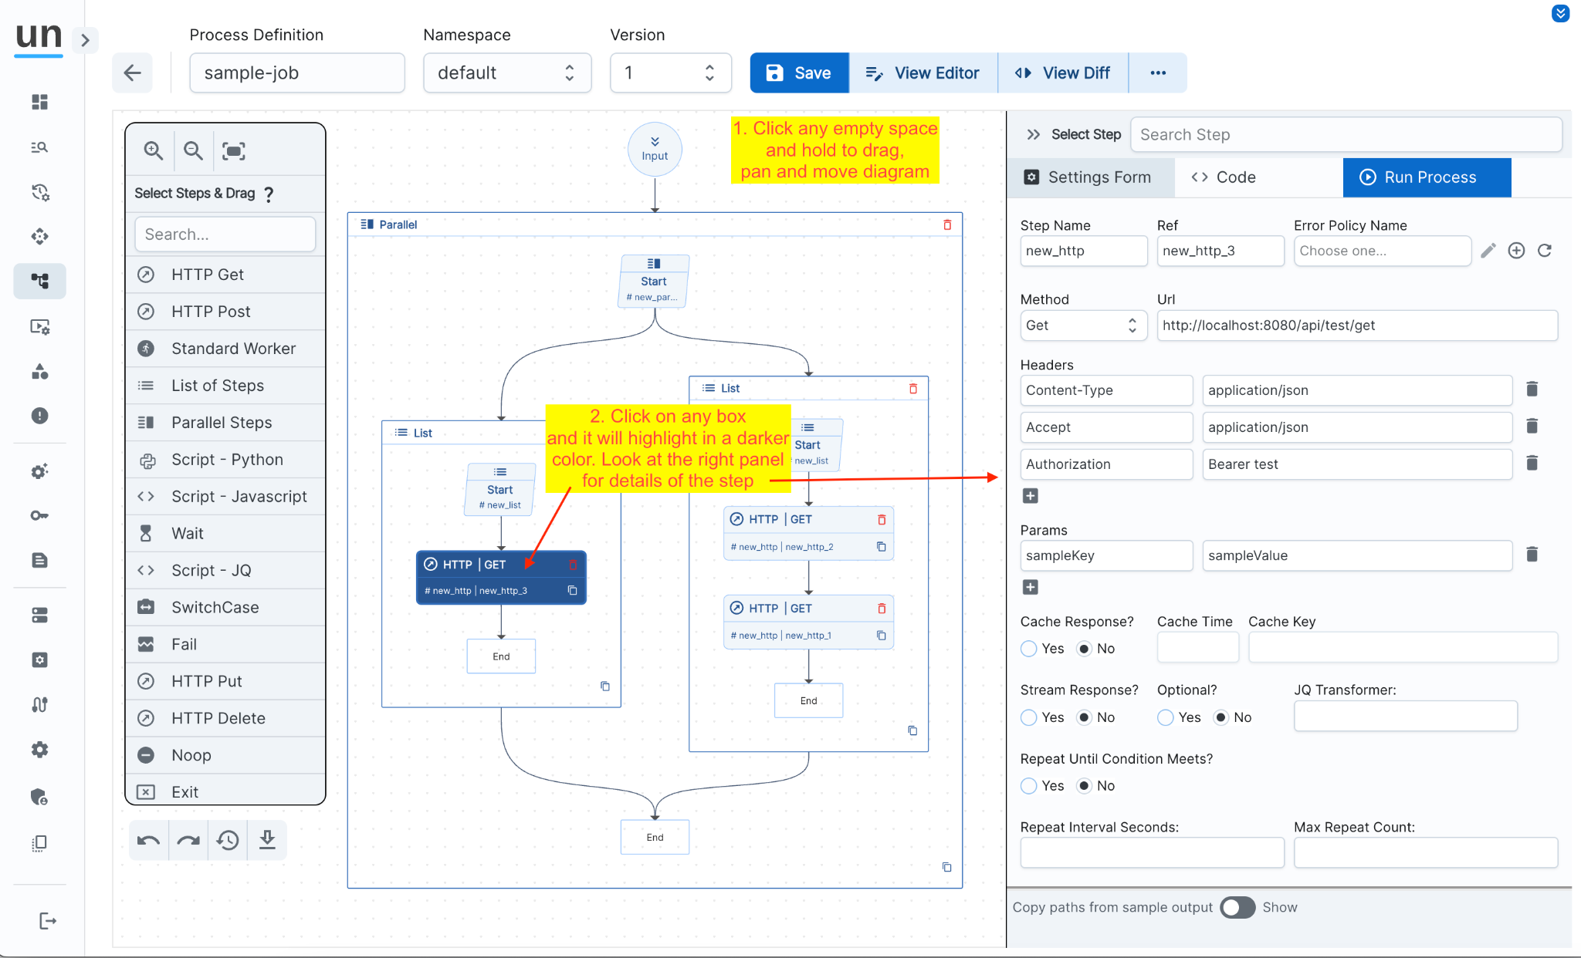Expand the sidebar with chevron arrow
The width and height of the screenshot is (1581, 958).
(85, 39)
